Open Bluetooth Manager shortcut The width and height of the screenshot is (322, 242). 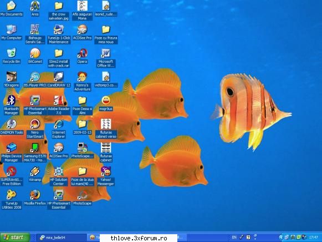[x=11, y=105]
